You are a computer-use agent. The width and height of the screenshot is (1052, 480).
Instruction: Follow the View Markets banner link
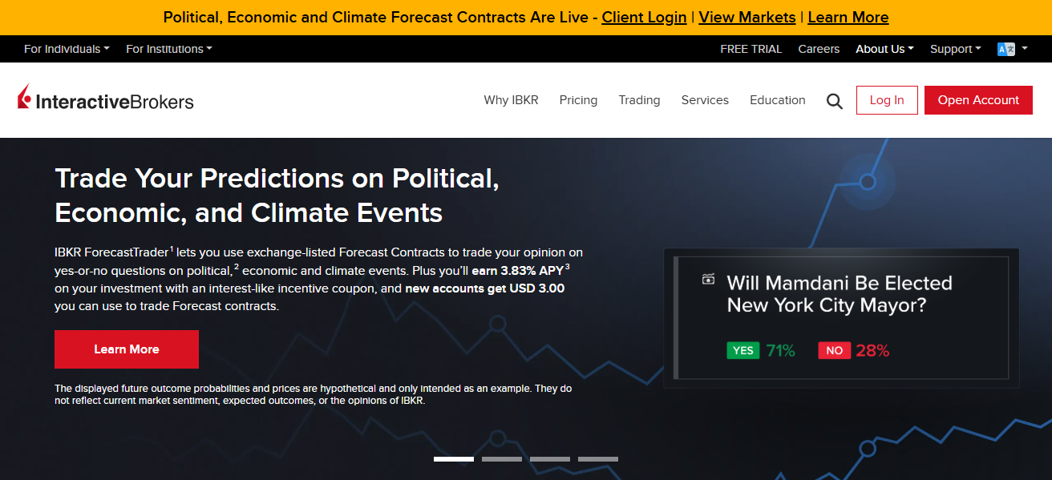(747, 17)
